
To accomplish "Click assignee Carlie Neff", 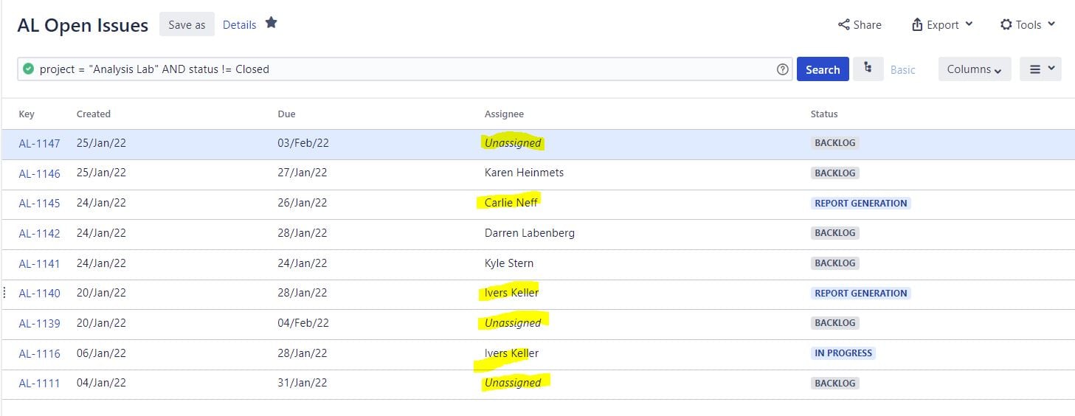I will click(511, 202).
